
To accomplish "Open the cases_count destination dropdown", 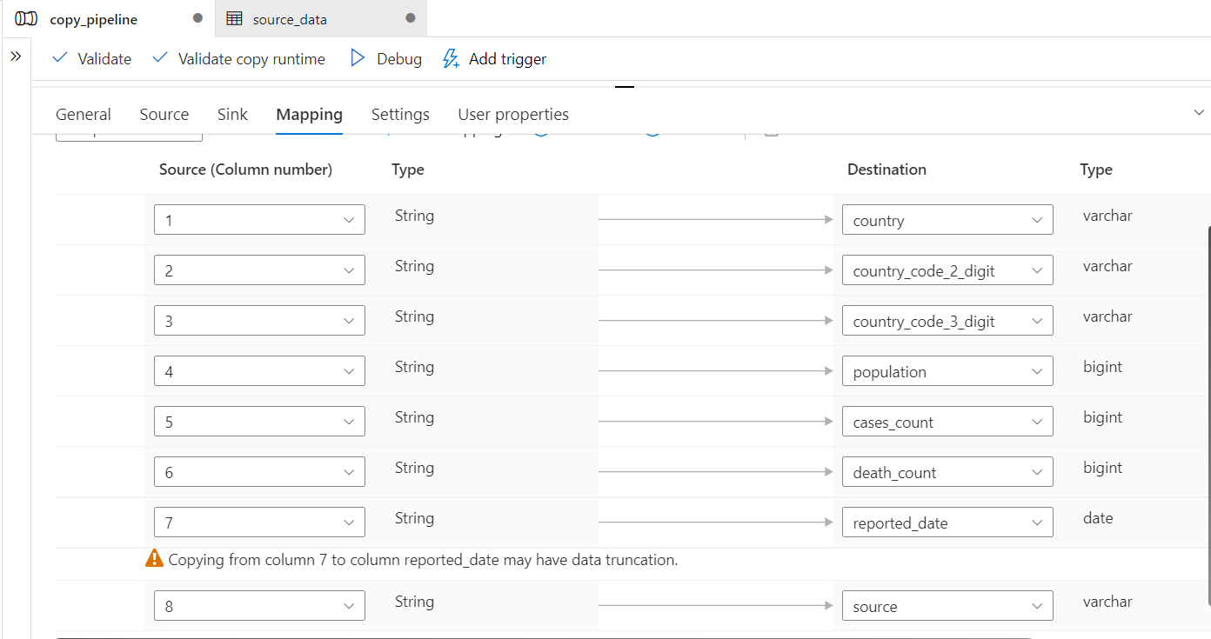I will (x=947, y=422).
